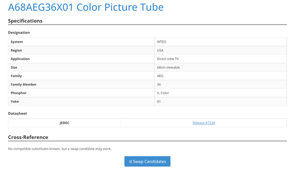Select the WTDS system value
The image size is (296, 171).
(161, 42)
